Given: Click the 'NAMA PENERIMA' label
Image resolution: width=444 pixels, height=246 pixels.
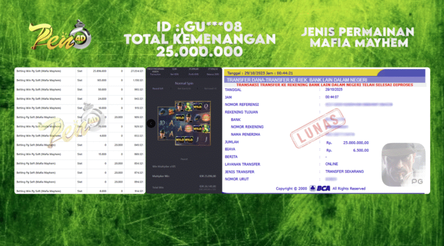Looking at the screenshot, I should [245, 134].
